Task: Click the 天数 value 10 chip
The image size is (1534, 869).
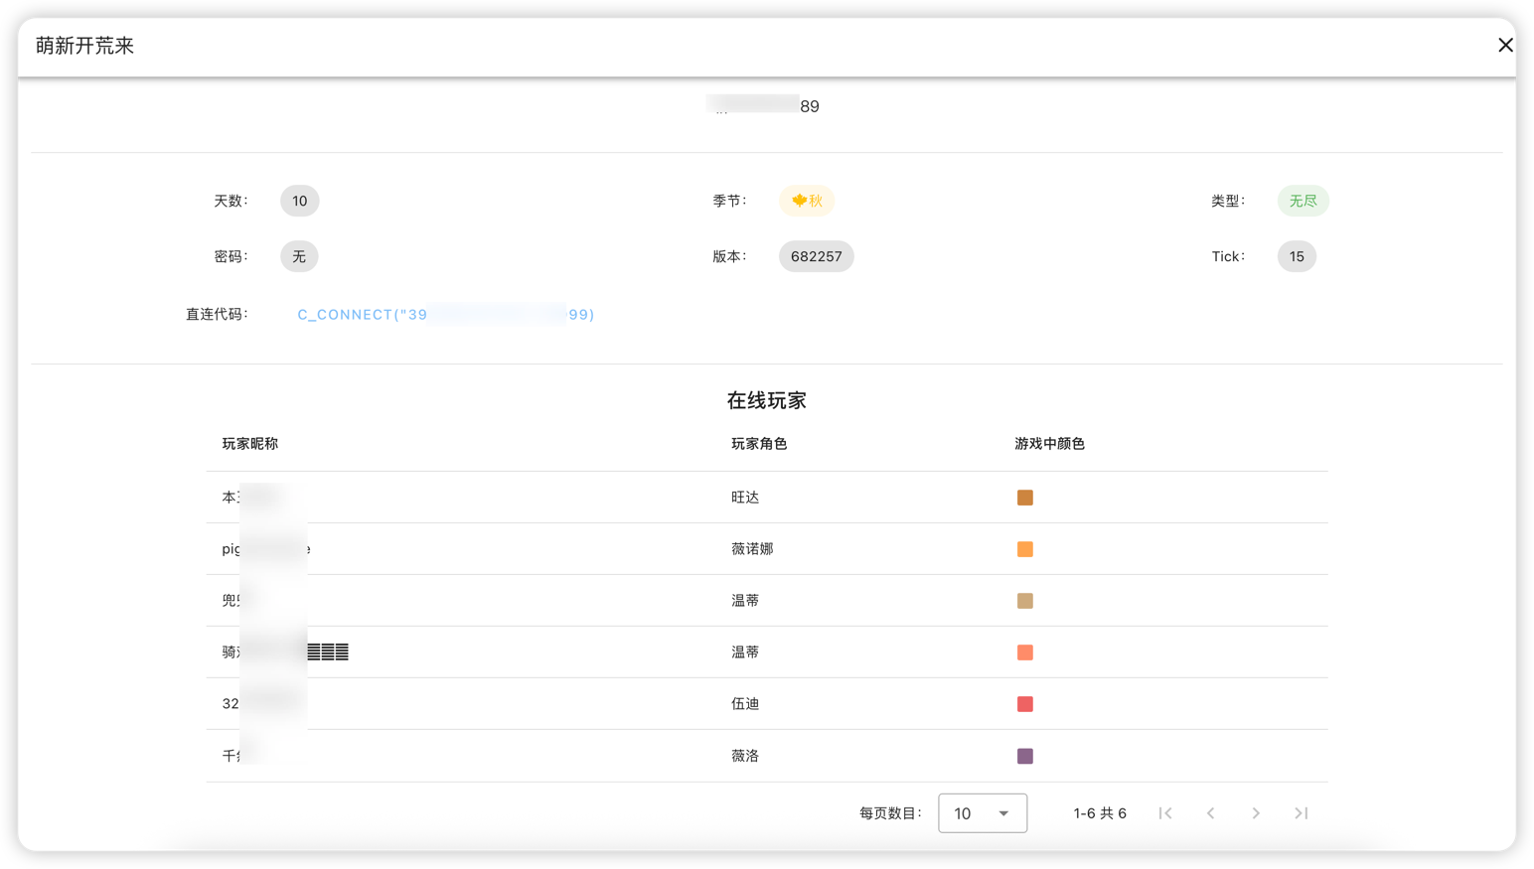Action: click(x=299, y=201)
